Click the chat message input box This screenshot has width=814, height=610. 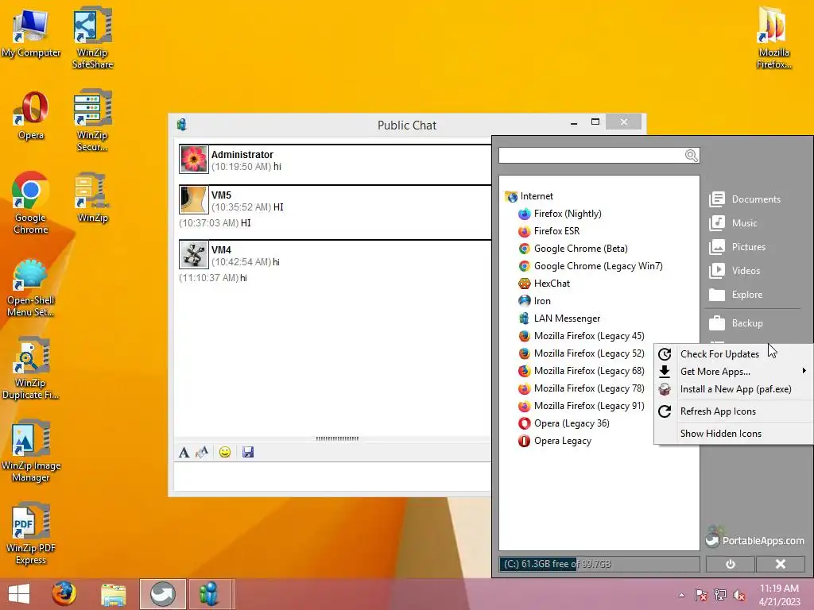coord(332,477)
